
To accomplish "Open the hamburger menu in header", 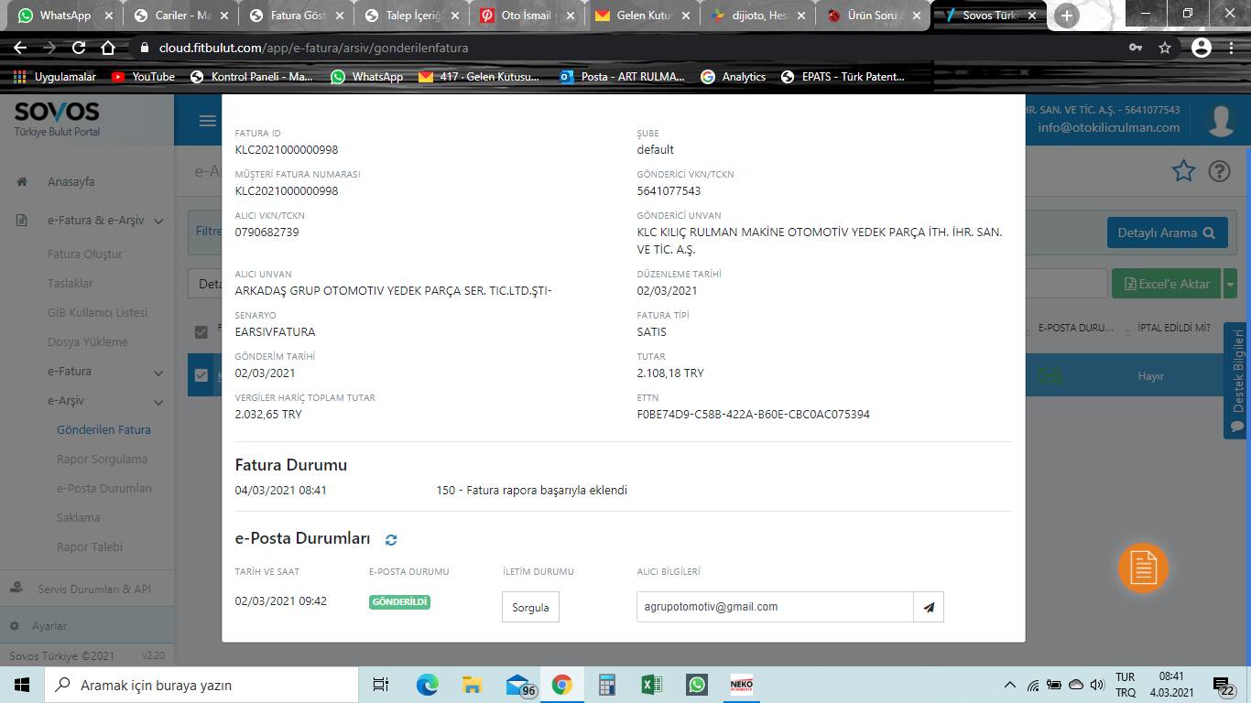I will (x=208, y=121).
